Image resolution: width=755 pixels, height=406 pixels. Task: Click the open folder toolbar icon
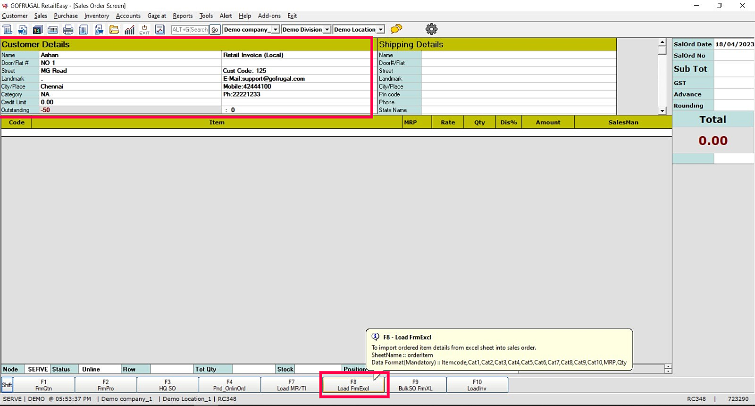coord(114,29)
